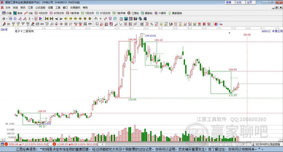Open the 9T四方形 tool

point(103,13)
